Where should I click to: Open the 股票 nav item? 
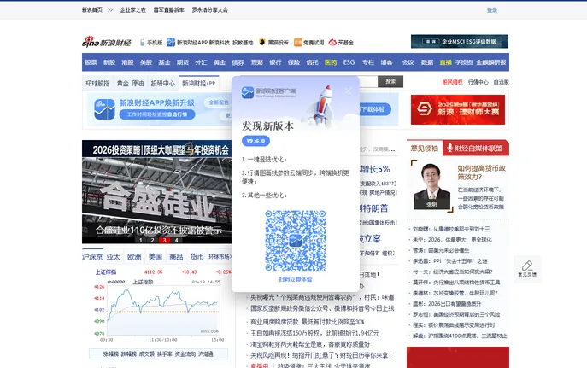[x=91, y=62]
